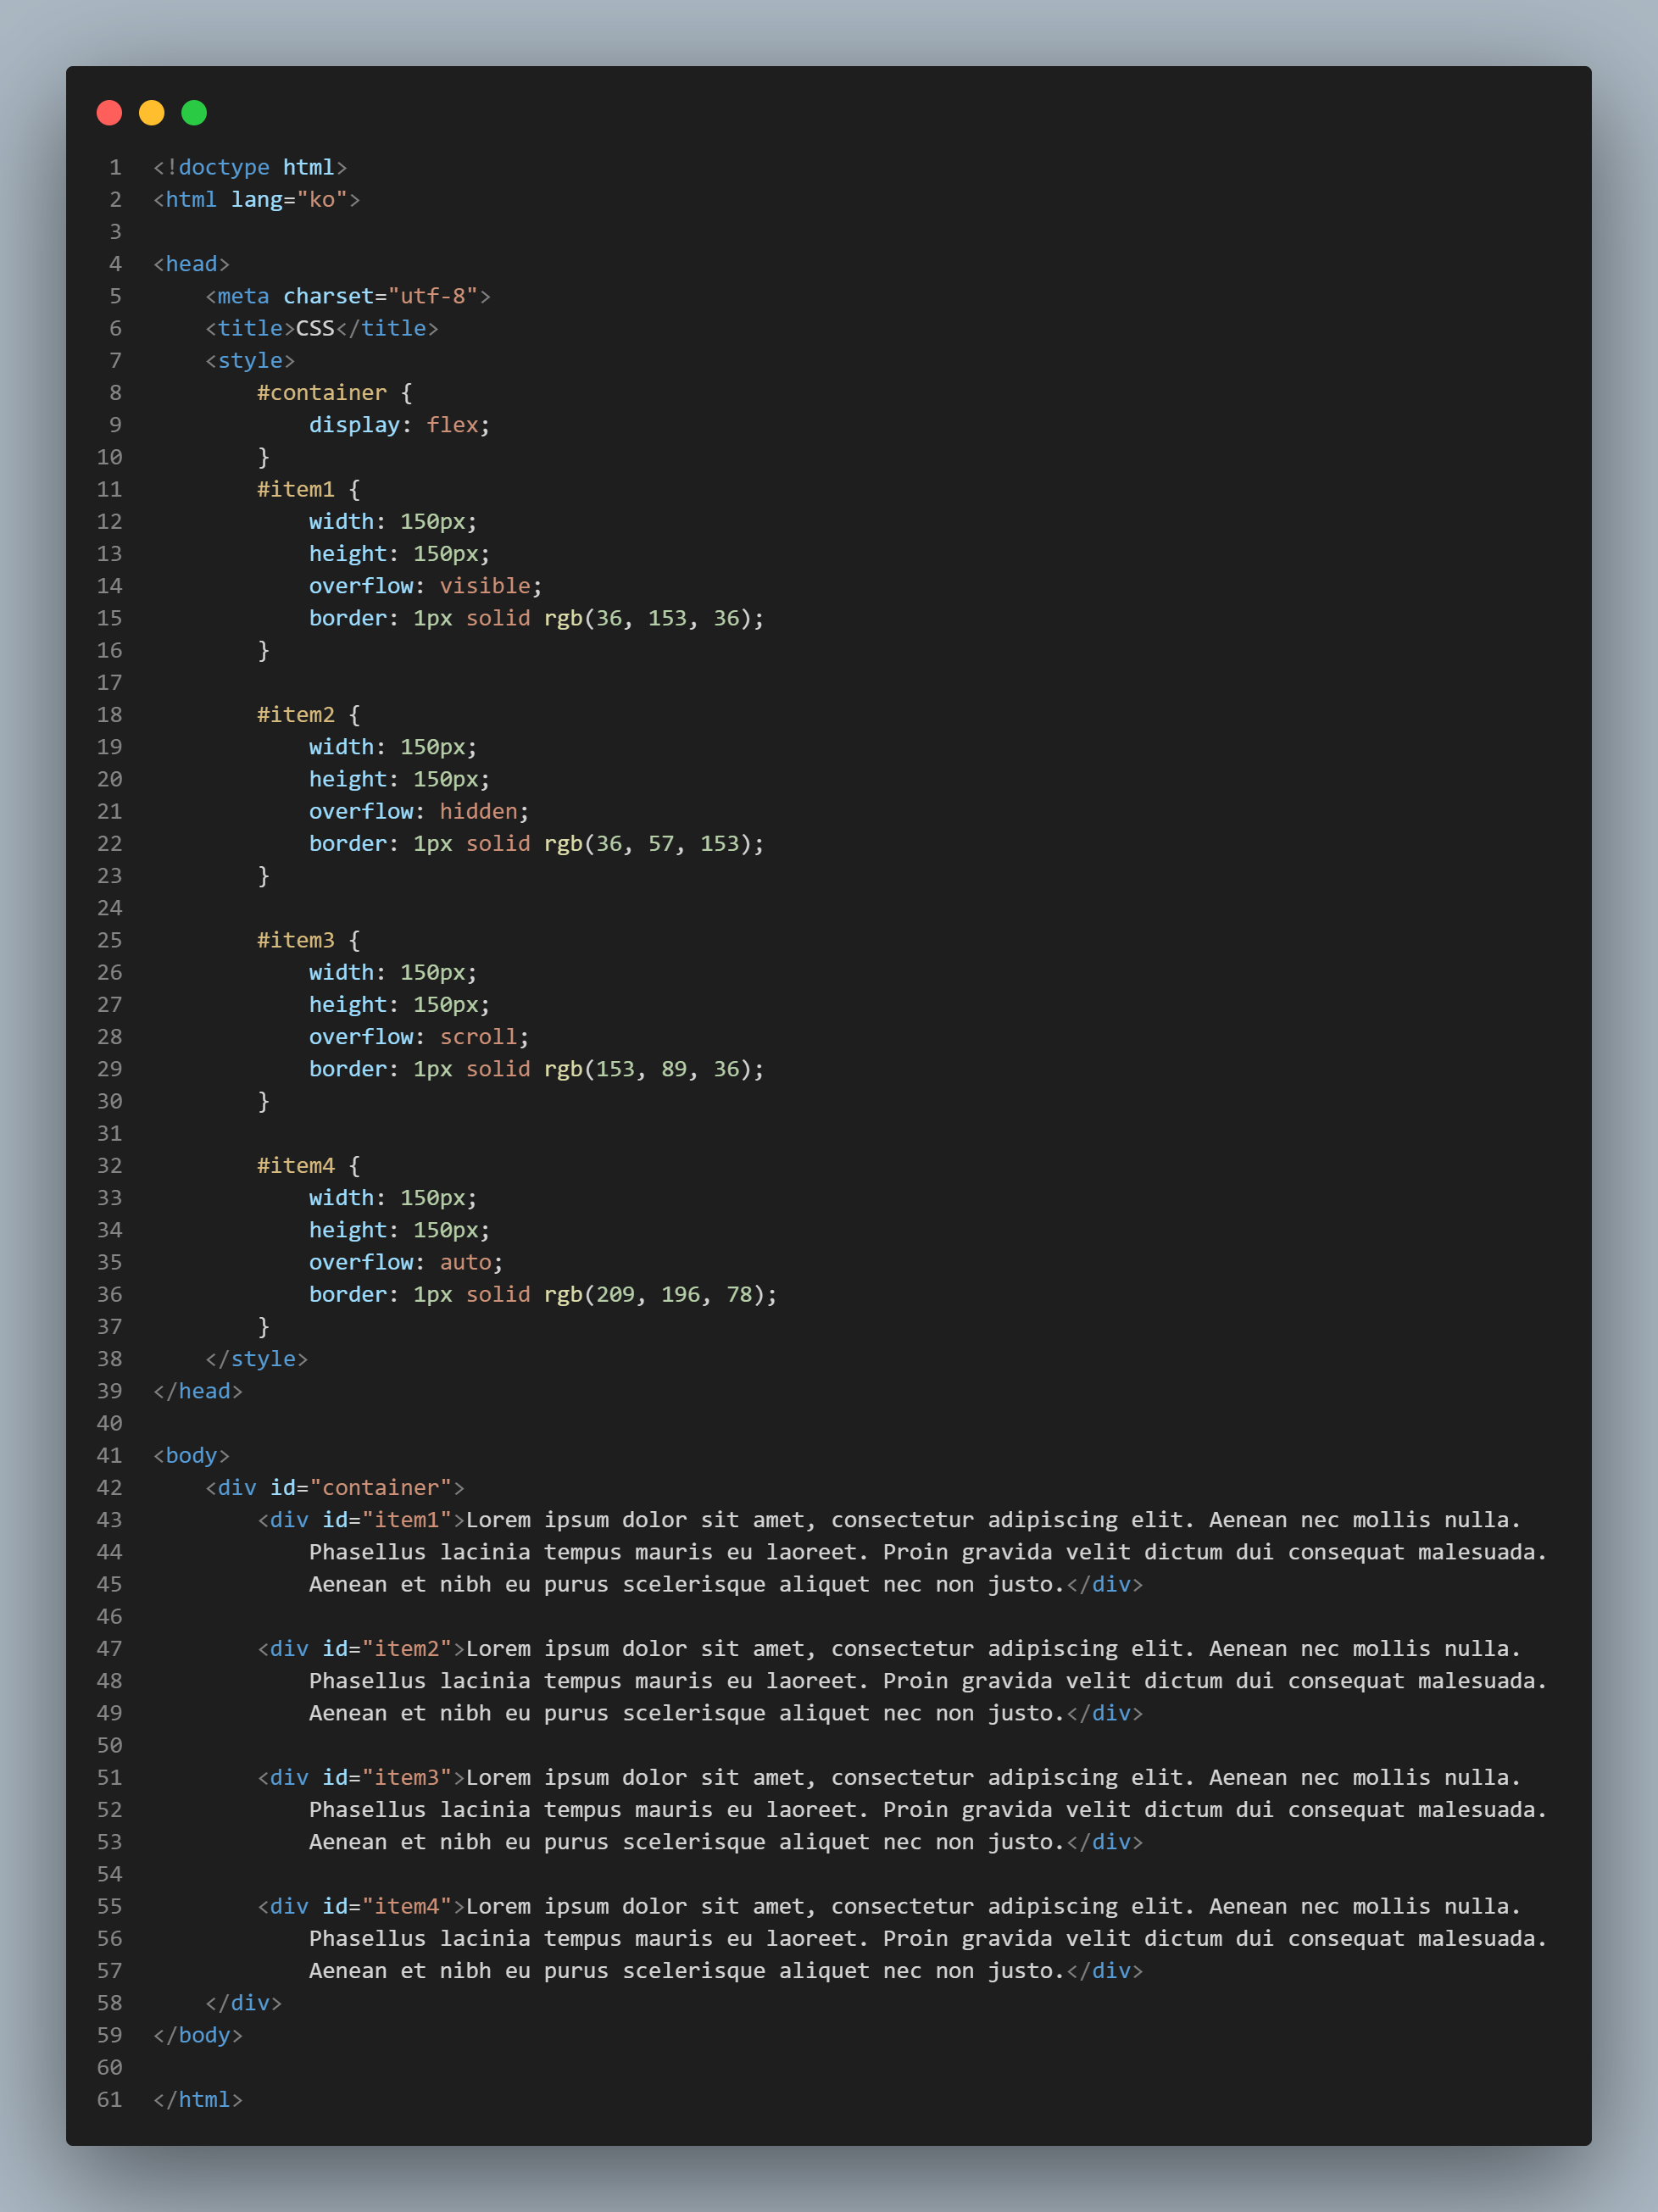Click 'scroll' overflow value in #item3
This screenshot has width=1658, height=2212.
tap(478, 1037)
